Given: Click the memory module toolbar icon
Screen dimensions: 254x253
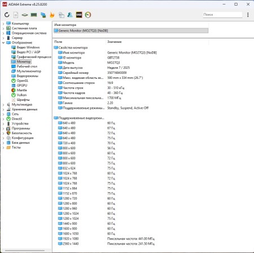Looking at the screenshot, I should tap(34, 15).
